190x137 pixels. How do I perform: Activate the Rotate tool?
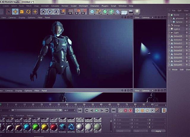coord(28,12)
